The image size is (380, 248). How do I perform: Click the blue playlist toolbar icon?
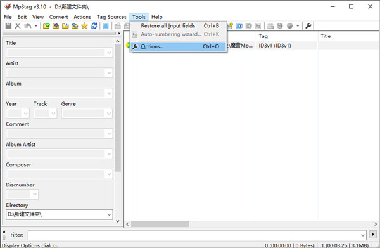(x=239, y=26)
